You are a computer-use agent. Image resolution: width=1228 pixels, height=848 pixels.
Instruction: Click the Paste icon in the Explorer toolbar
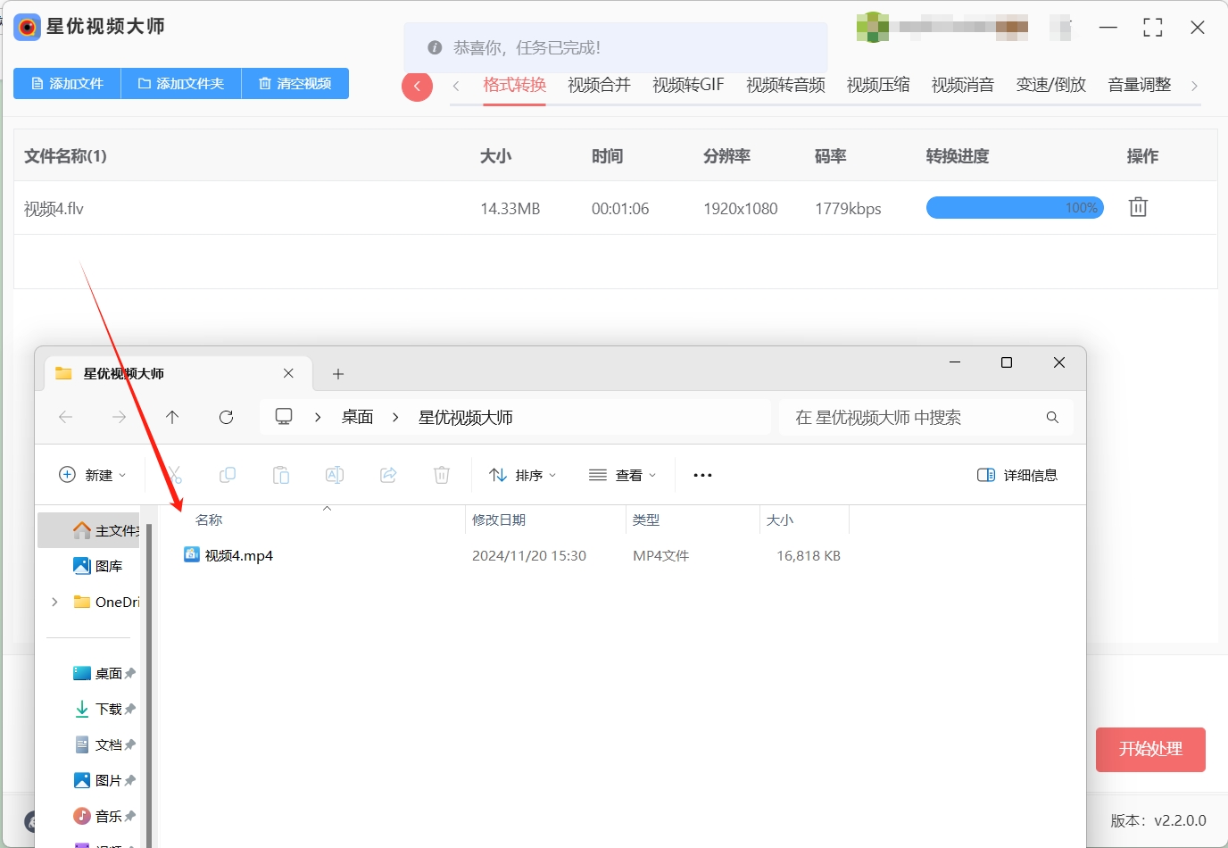coord(281,475)
